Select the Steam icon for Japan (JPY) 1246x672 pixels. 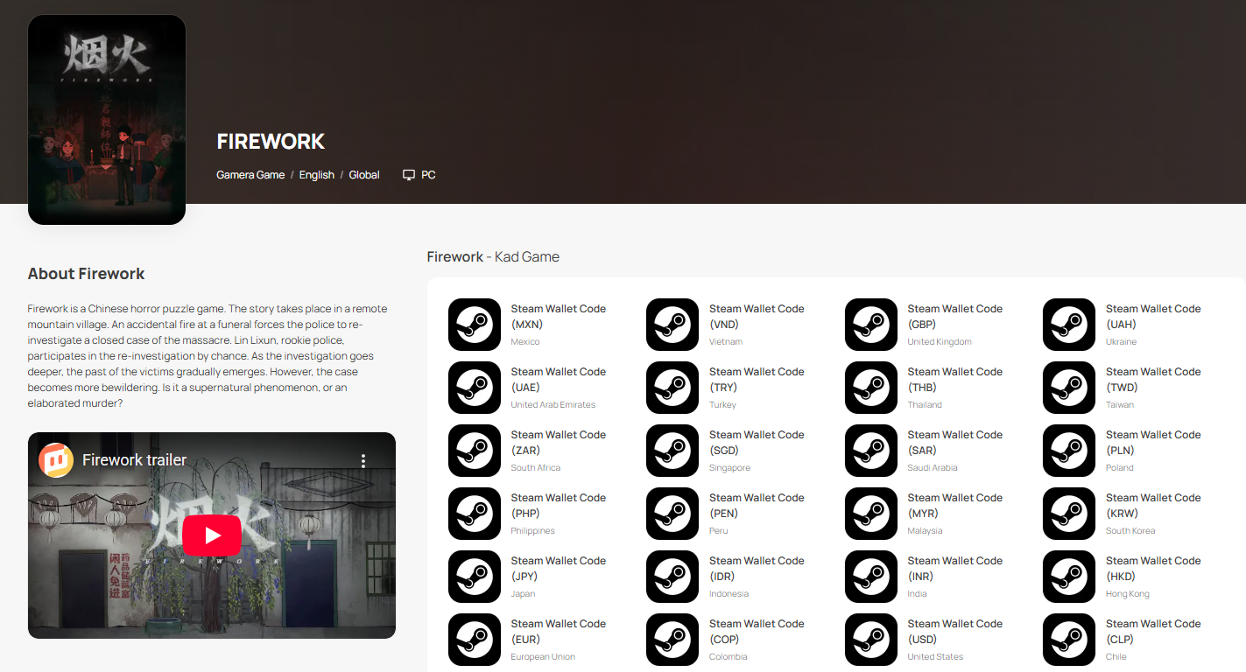coord(474,577)
